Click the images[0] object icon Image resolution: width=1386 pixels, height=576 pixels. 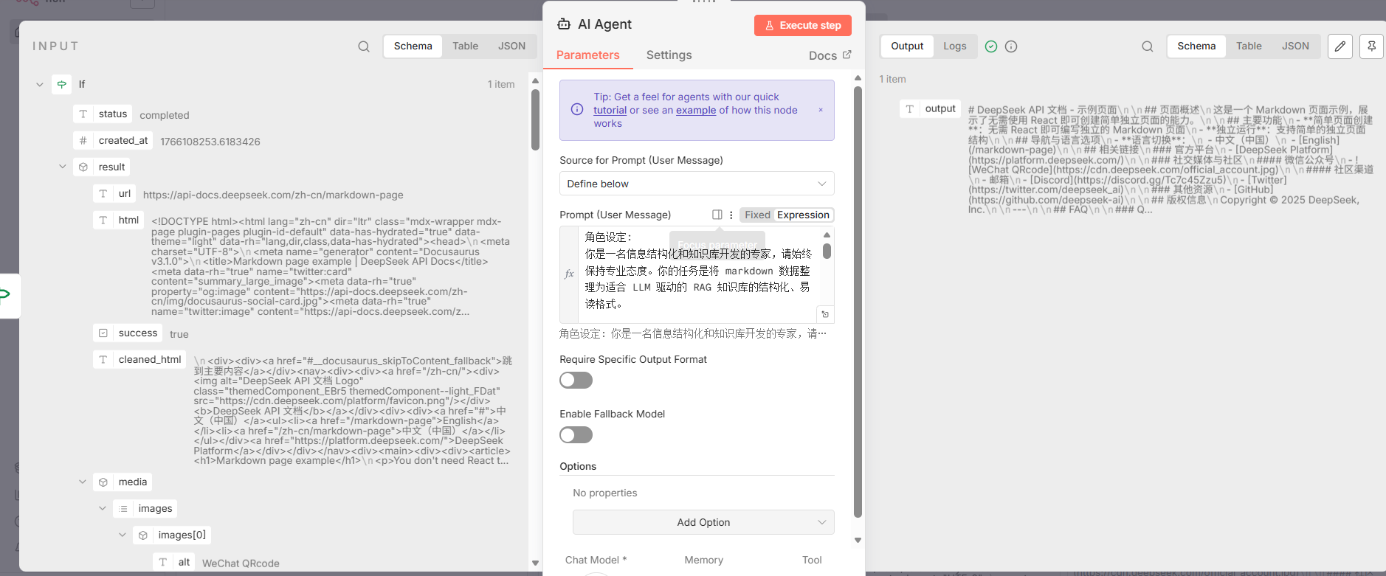[143, 535]
